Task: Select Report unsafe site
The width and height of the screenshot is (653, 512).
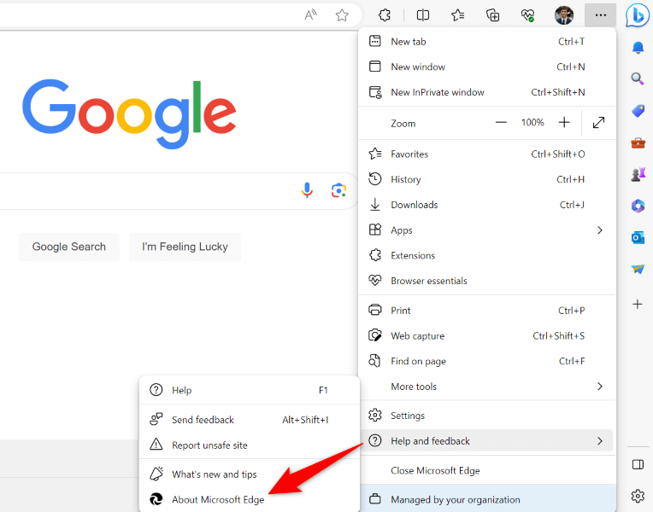Action: click(250, 445)
